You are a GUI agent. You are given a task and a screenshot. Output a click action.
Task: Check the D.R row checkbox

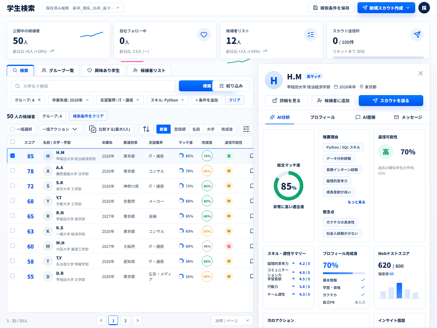click(x=13, y=276)
